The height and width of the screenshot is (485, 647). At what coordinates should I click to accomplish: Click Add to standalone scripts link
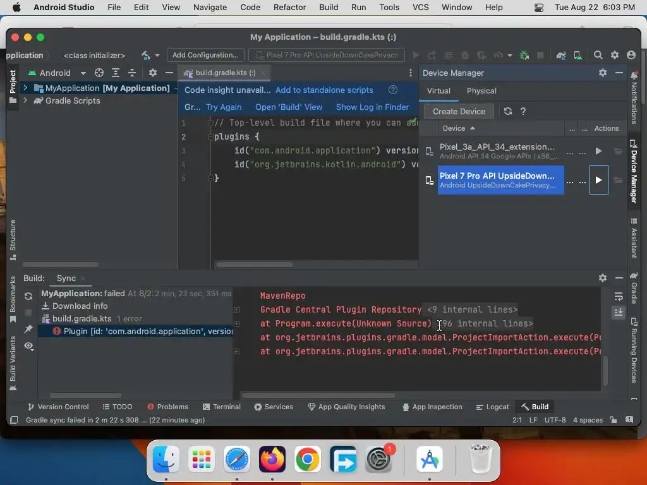(324, 90)
